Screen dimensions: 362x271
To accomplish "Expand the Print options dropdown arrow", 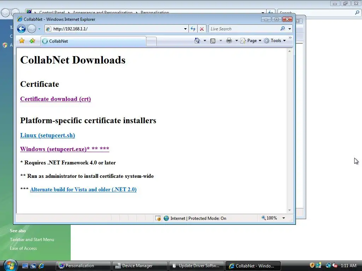I will point(237,41).
